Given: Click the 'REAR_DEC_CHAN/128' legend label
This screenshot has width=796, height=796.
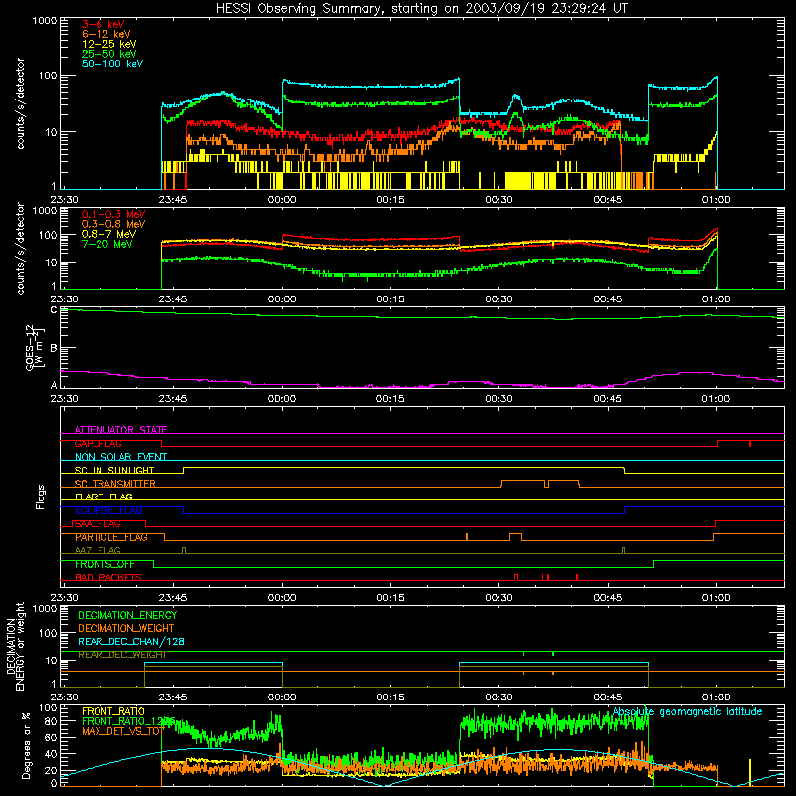Looking at the screenshot, I should tap(131, 641).
